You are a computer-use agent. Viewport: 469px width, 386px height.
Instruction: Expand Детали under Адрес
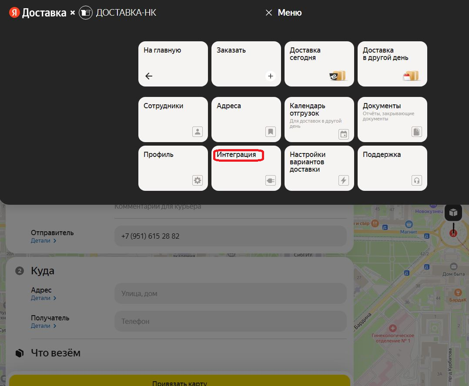click(x=43, y=298)
